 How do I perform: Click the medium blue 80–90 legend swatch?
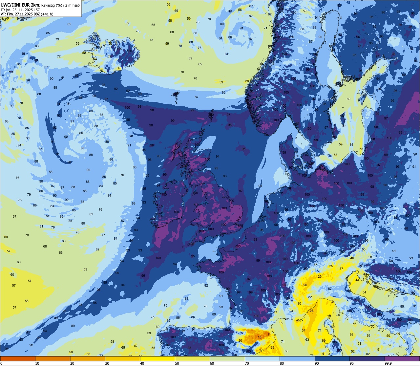tap(297, 358)
